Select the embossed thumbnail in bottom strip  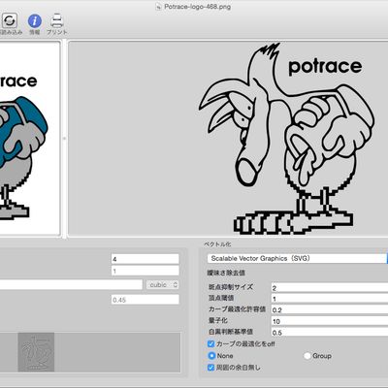click(x=36, y=352)
